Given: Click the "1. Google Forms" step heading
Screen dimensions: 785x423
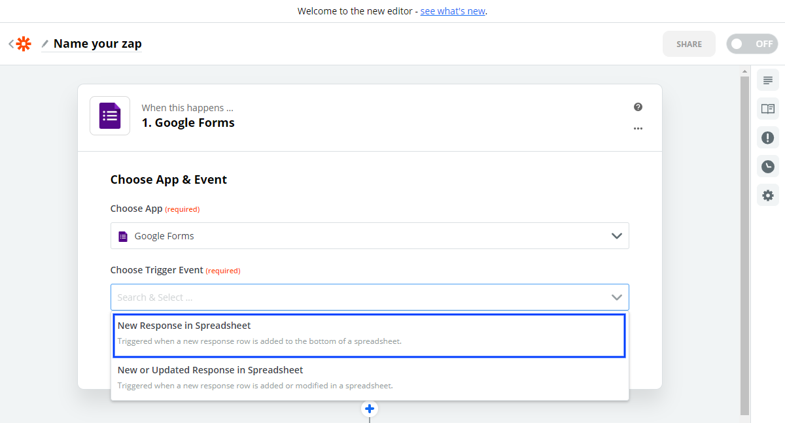Looking at the screenshot, I should pyautogui.click(x=188, y=123).
